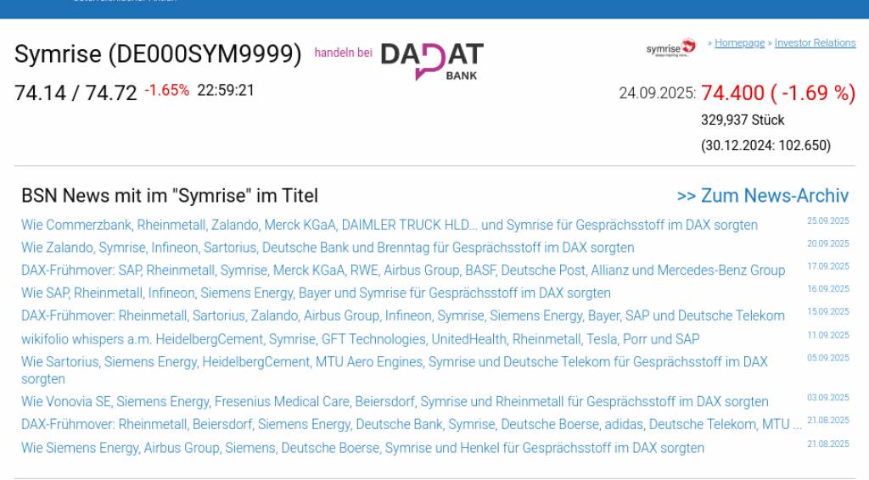Click the closing price 74.400 (-1.69 %)
The height and width of the screenshot is (480, 869).
tap(777, 93)
